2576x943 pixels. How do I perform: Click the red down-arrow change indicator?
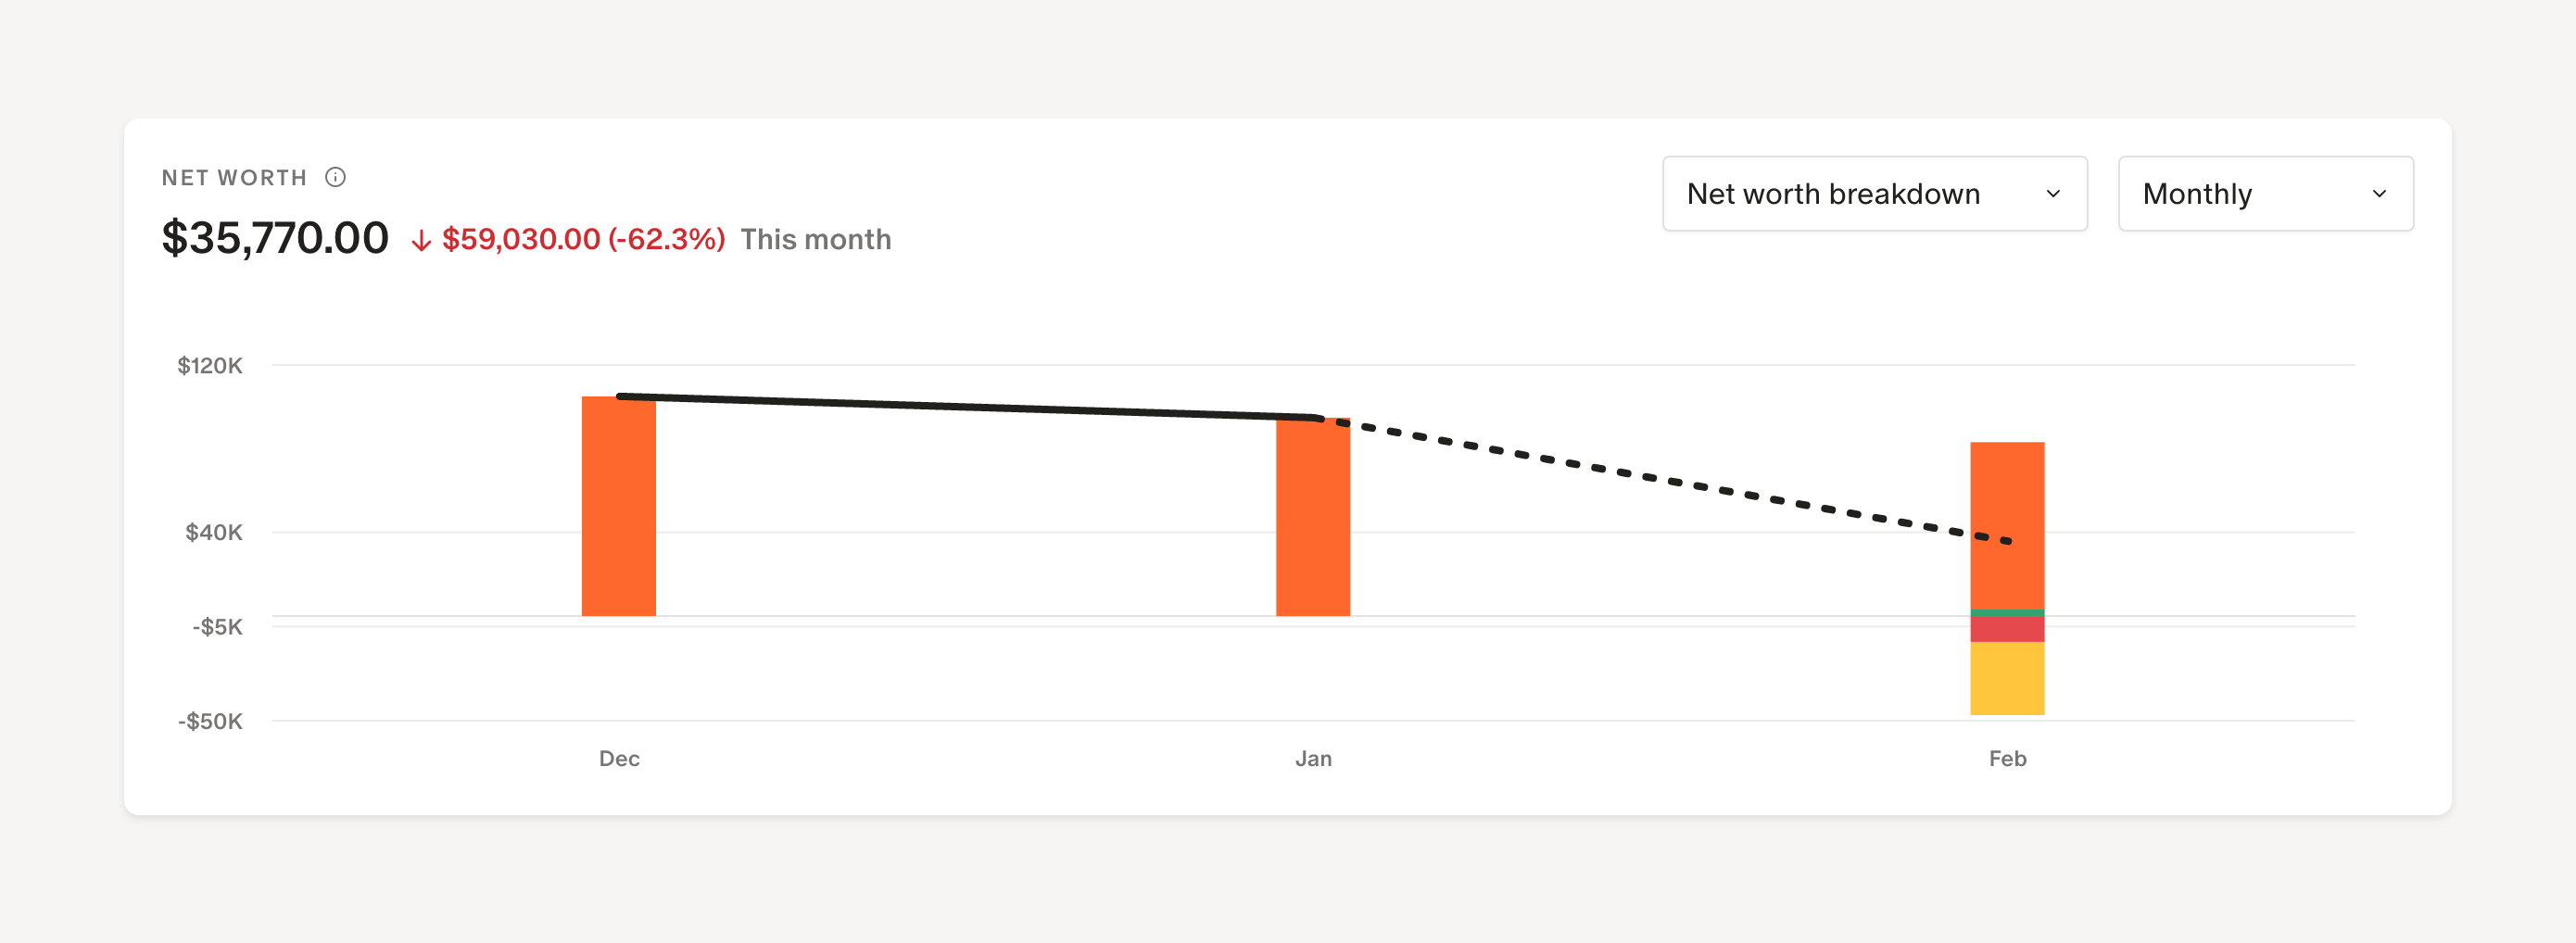pyautogui.click(x=421, y=240)
